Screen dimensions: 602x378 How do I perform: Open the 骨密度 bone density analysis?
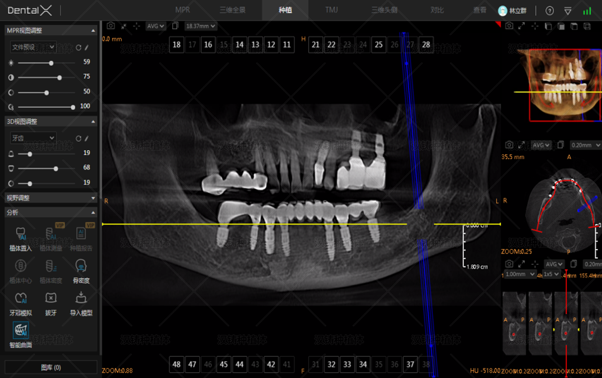click(x=81, y=270)
